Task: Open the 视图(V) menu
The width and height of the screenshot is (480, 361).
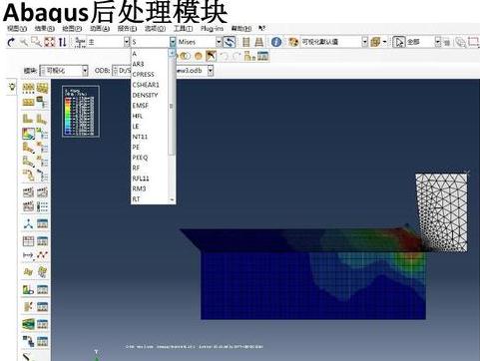Action: 17,29
